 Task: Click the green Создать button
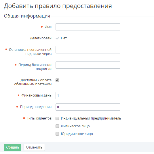click(x=12, y=147)
